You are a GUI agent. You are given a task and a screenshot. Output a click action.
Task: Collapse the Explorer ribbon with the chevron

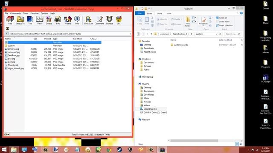(x=238, y=13)
